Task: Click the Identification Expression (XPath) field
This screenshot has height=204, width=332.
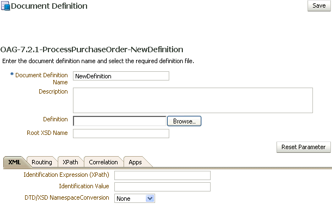Action: 162,175
